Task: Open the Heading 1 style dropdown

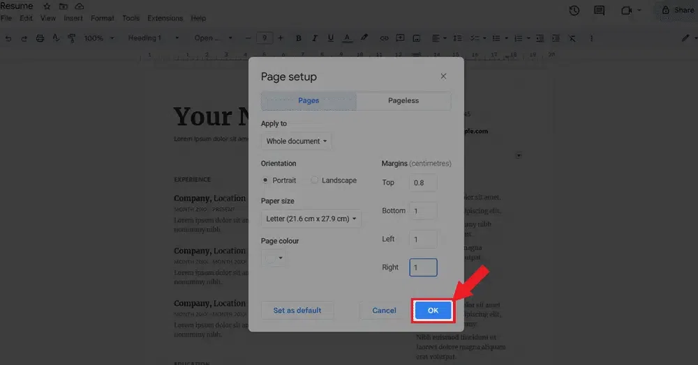Action: tap(154, 38)
